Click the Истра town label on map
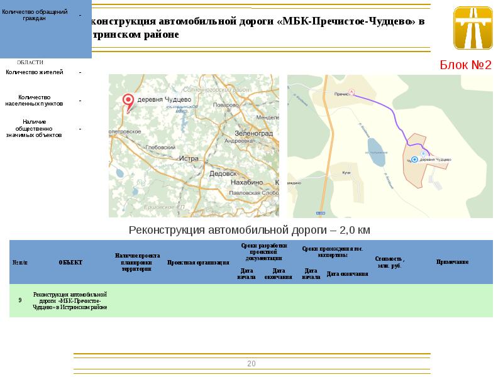The height and width of the screenshot is (377, 503). [x=189, y=158]
